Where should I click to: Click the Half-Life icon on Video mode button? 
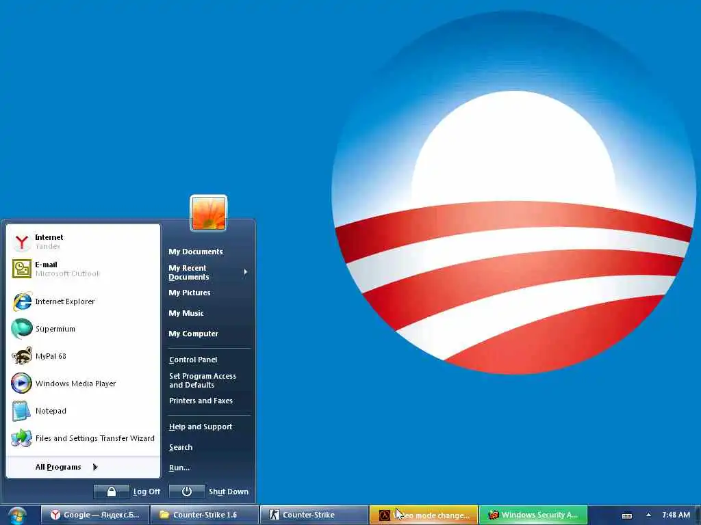(385, 515)
